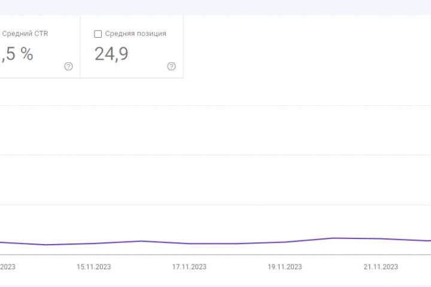Click the line's dip left of 15.11.2023
431x287 pixels.
(x=45, y=245)
